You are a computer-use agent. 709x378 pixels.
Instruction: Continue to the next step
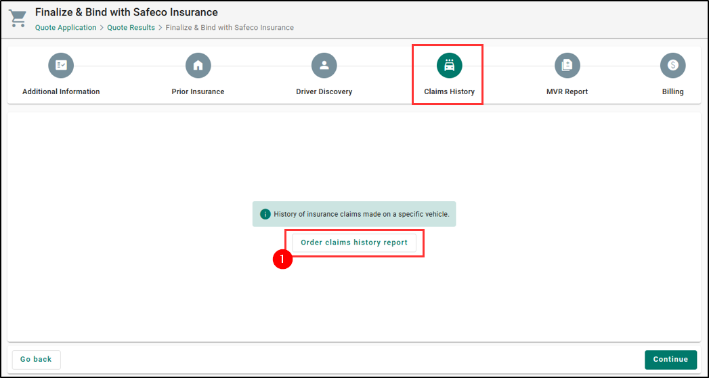click(x=670, y=360)
